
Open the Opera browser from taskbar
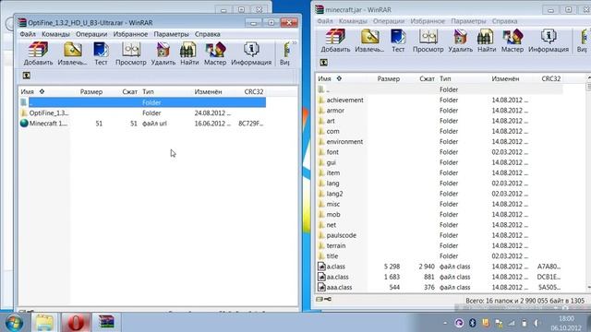(76, 323)
